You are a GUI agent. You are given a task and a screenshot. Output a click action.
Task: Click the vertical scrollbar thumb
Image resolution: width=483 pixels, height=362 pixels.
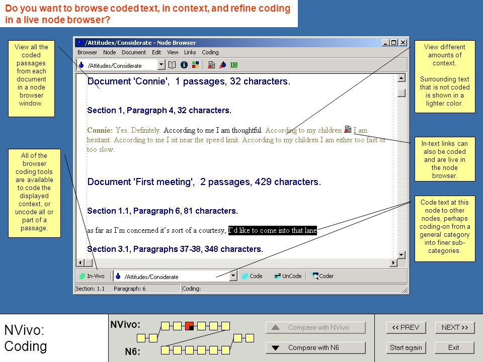401,93
